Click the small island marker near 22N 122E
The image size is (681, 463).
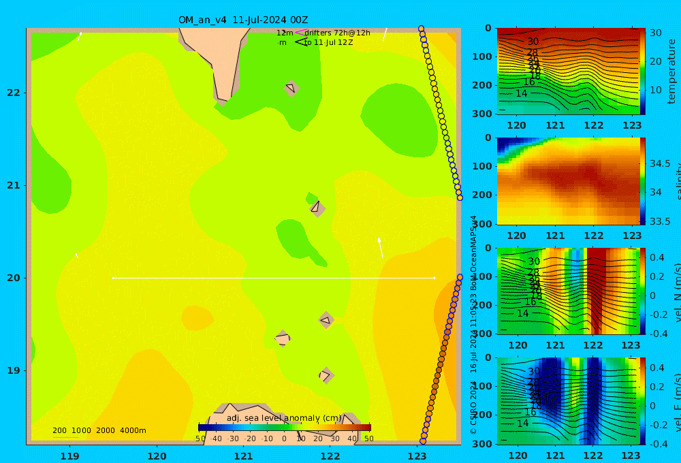(291, 89)
